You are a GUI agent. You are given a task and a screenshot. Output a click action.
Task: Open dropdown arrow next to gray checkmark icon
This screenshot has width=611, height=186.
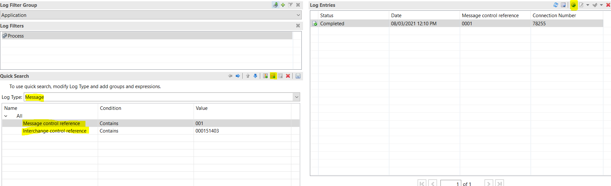601,5
